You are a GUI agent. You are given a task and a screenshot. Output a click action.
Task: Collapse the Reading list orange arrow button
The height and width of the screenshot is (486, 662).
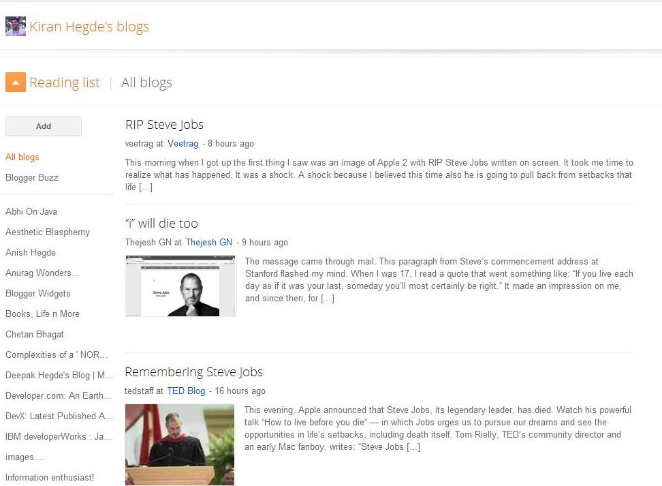click(16, 82)
